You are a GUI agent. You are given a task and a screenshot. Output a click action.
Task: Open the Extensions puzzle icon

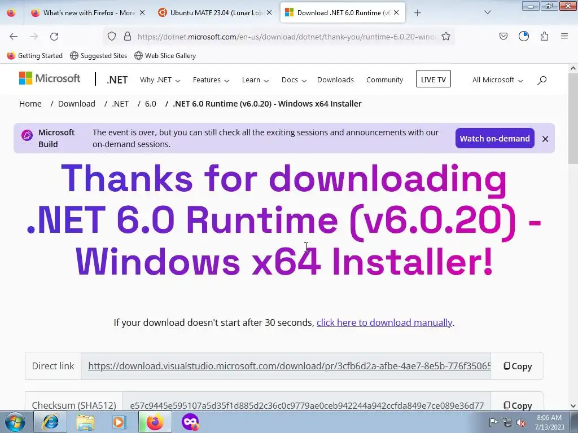point(545,36)
